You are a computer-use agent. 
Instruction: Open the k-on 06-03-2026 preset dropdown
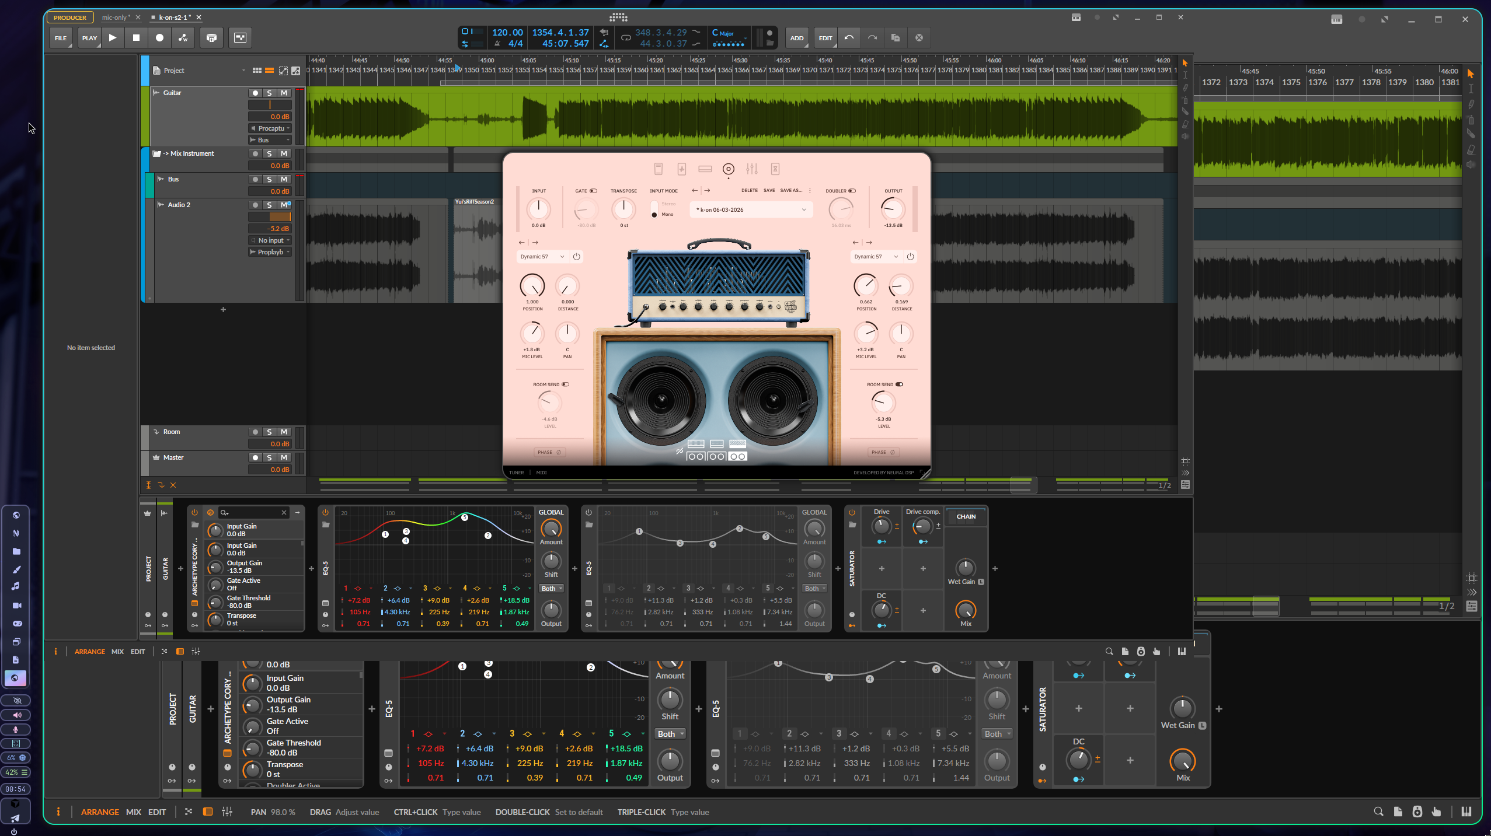(x=751, y=210)
